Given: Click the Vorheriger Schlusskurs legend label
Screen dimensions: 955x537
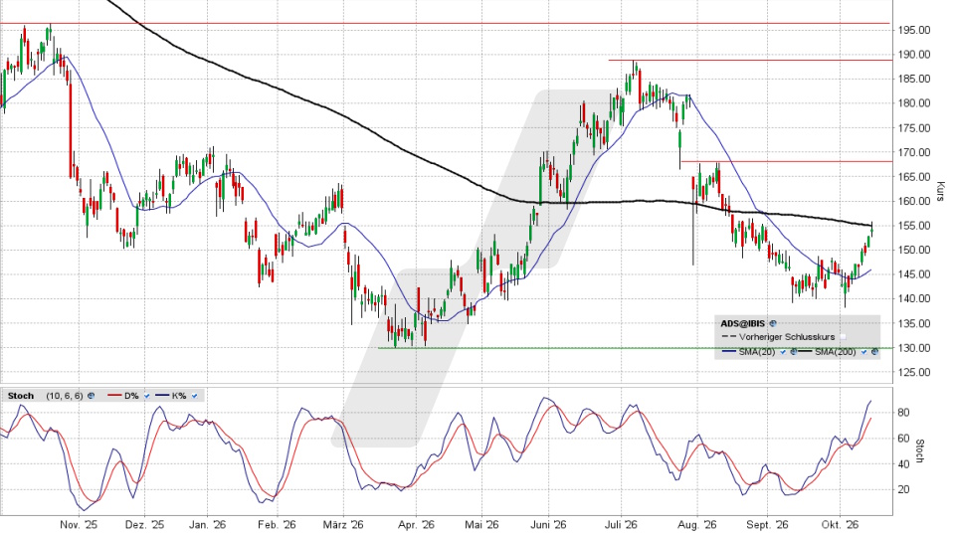Looking at the screenshot, I should coord(787,337).
